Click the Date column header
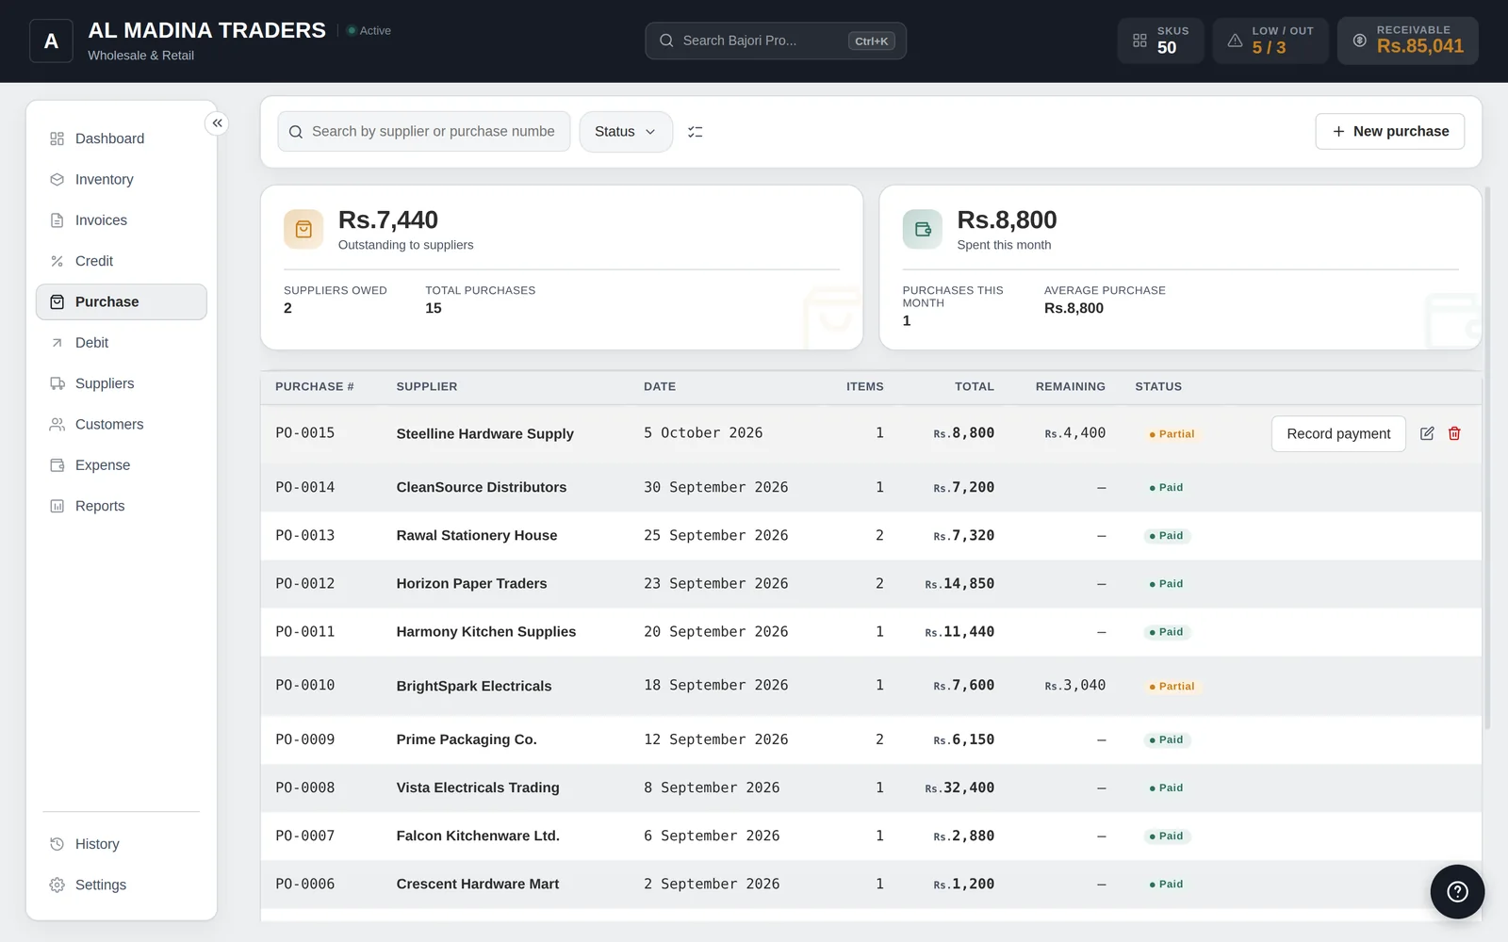This screenshot has width=1508, height=942. click(660, 386)
